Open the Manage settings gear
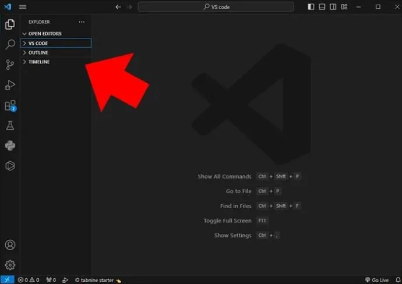The image size is (402, 284). click(x=10, y=265)
